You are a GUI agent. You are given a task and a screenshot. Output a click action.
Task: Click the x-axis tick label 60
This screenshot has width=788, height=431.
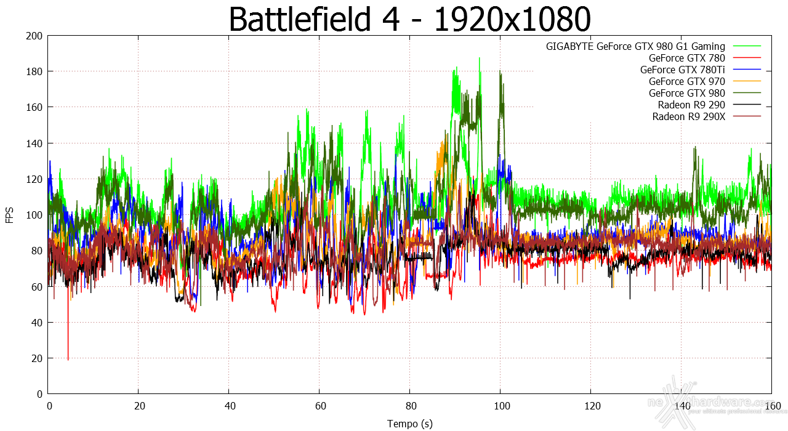(320, 406)
